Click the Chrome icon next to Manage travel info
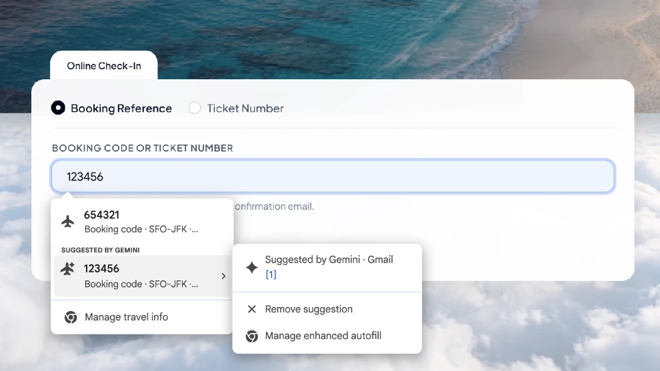The height and width of the screenshot is (371, 660). [x=71, y=317]
